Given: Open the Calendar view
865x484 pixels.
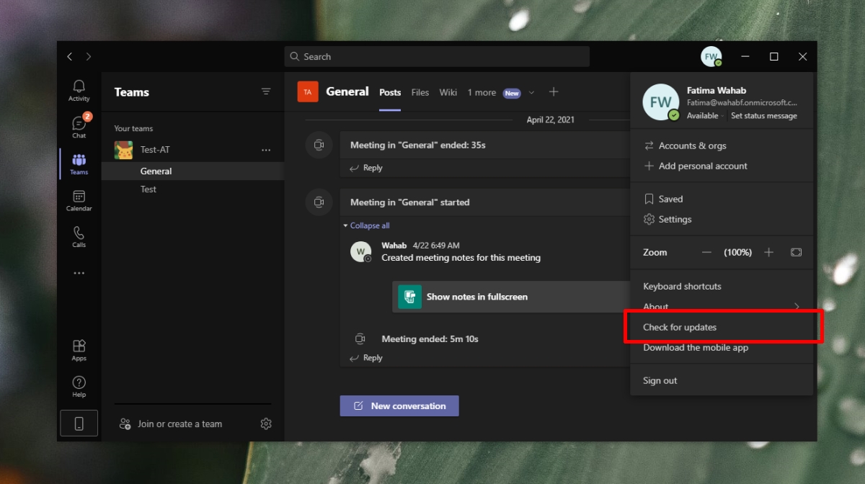Looking at the screenshot, I should [x=79, y=200].
